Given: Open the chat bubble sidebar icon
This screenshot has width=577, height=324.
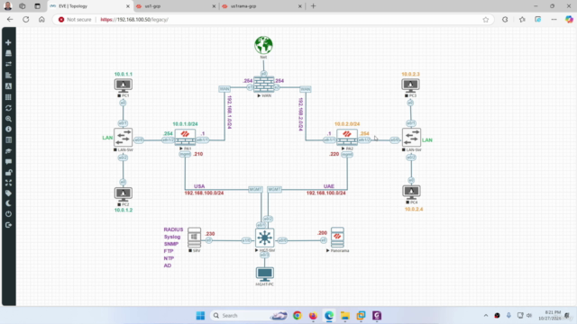Looking at the screenshot, I should click(x=8, y=162).
